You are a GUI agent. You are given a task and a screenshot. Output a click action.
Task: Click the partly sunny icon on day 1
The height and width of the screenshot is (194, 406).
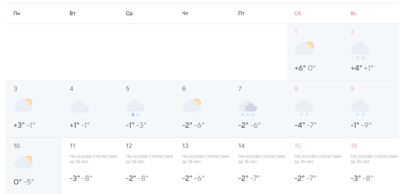(304, 48)
